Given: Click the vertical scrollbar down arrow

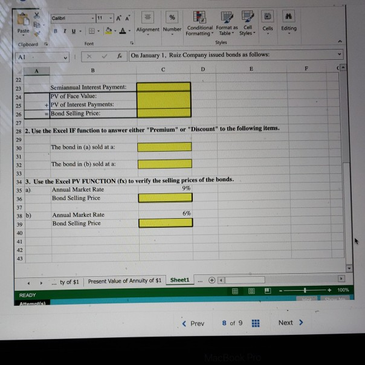Looking at the screenshot, I should coord(349,268).
